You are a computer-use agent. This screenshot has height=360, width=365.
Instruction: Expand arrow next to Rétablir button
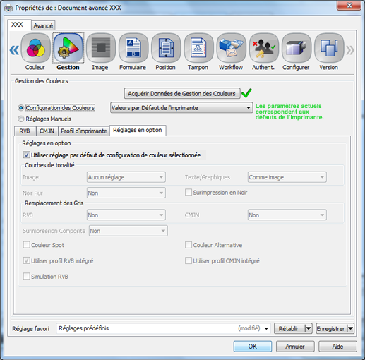[x=309, y=328]
